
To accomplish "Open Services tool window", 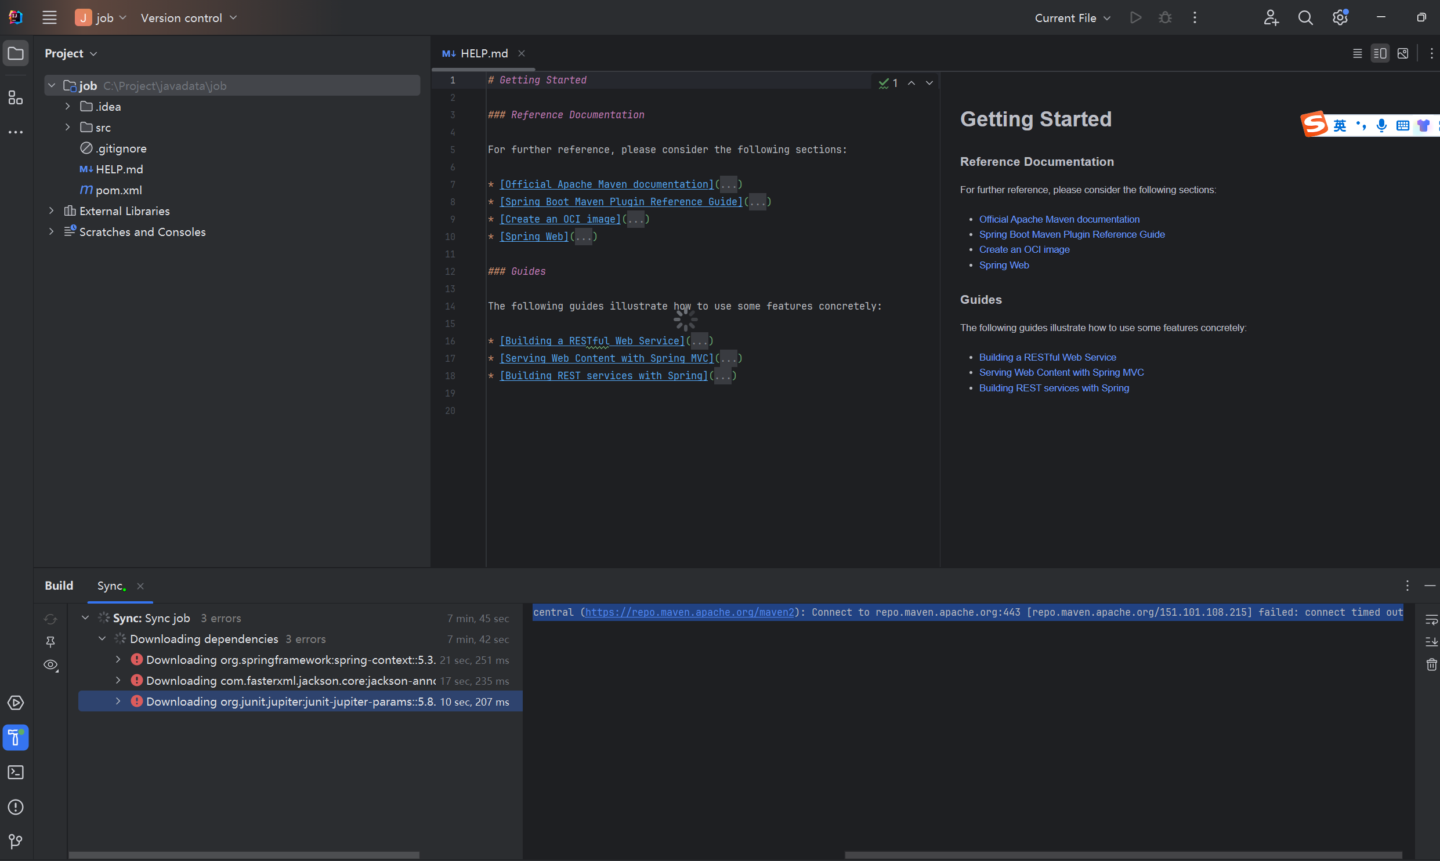I will 16,703.
